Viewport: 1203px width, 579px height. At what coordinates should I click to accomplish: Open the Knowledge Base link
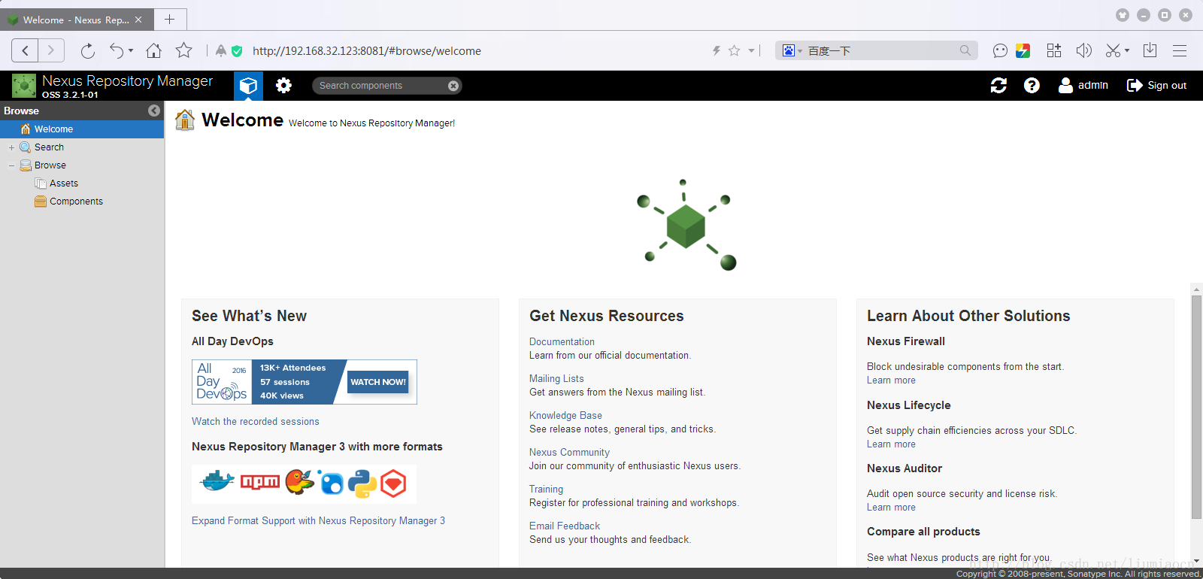tap(565, 416)
